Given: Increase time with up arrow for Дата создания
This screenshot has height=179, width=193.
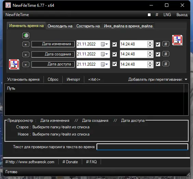Looking at the screenshot, I should (x=150, y=52).
